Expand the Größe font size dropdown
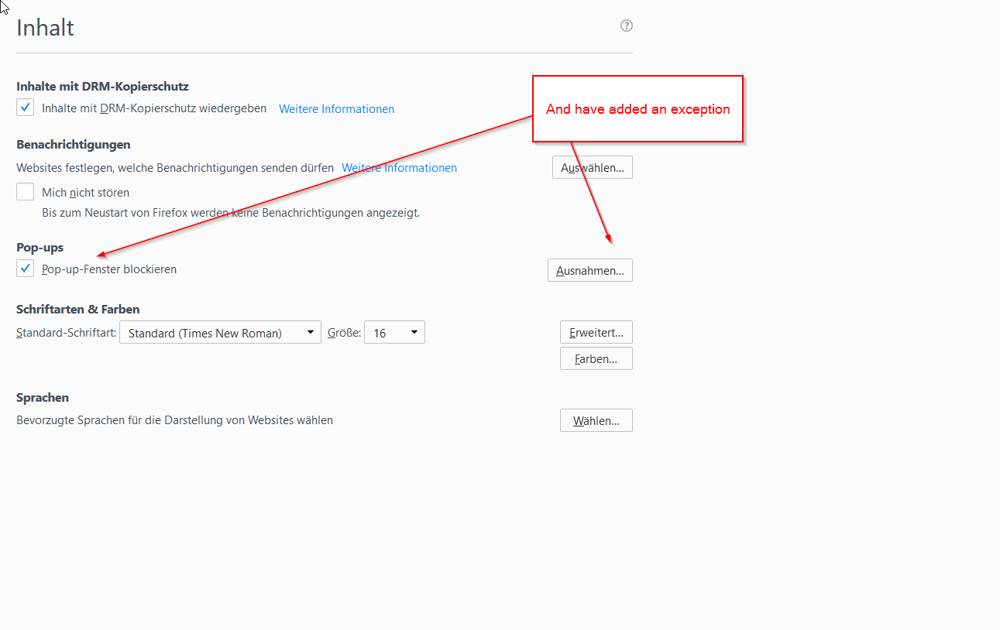This screenshot has height=630, width=1000. coord(394,333)
